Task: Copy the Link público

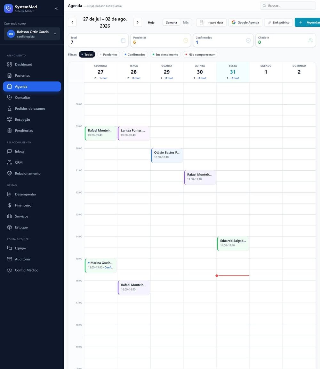Action: [x=278, y=22]
